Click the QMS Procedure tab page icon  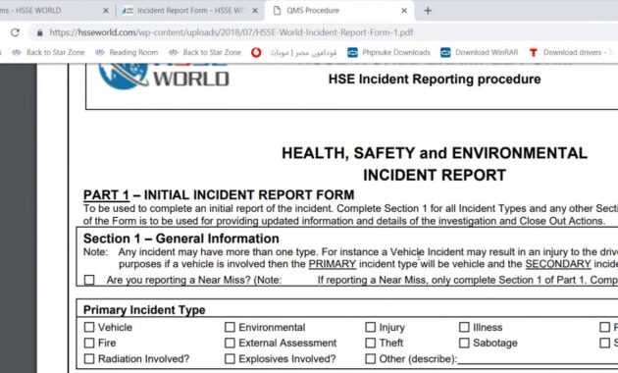point(277,11)
